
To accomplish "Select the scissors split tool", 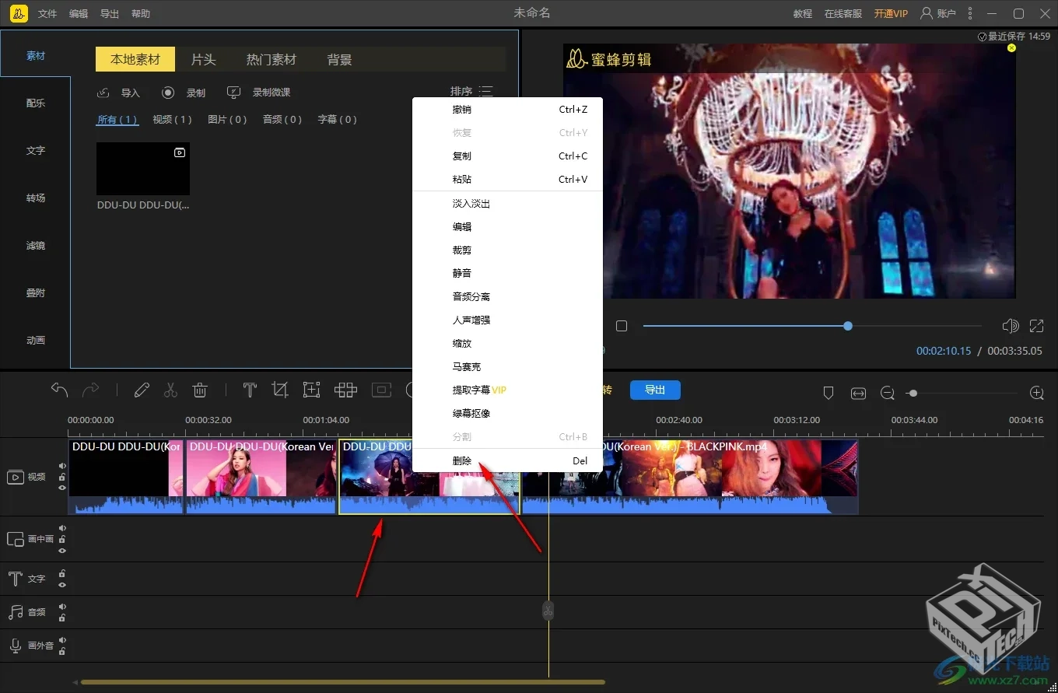I will 170,390.
